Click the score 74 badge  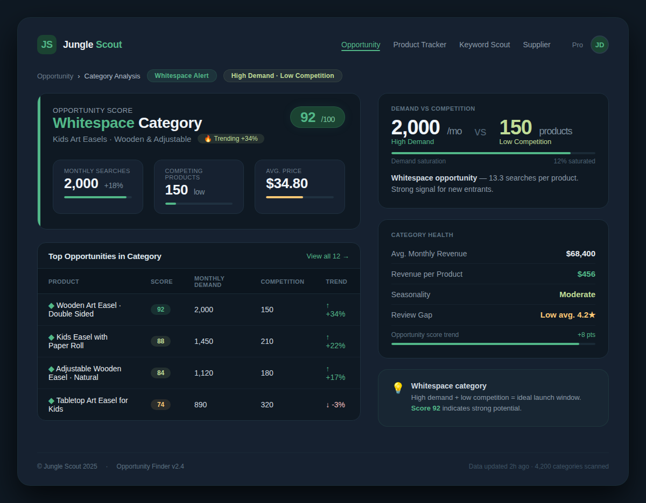pyautogui.click(x=160, y=405)
